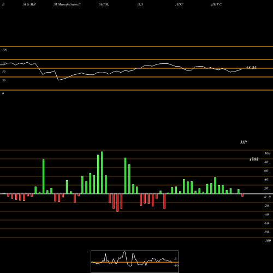
Task: Click the MR axis label -60
Action: click(x=266, y=223)
